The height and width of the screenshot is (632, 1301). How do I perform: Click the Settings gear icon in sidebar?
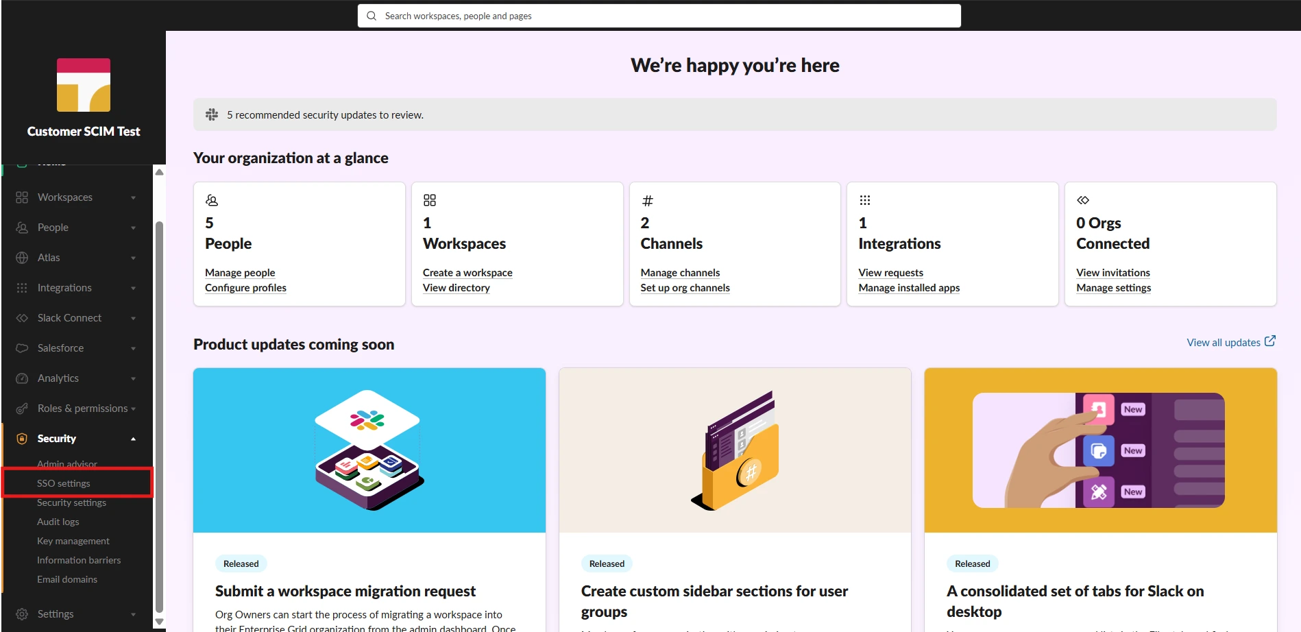click(x=22, y=614)
